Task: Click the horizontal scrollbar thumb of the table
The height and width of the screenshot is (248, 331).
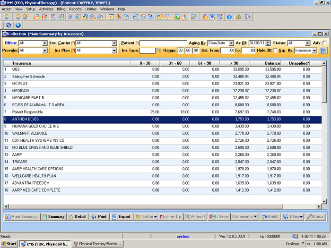Action: point(146,206)
